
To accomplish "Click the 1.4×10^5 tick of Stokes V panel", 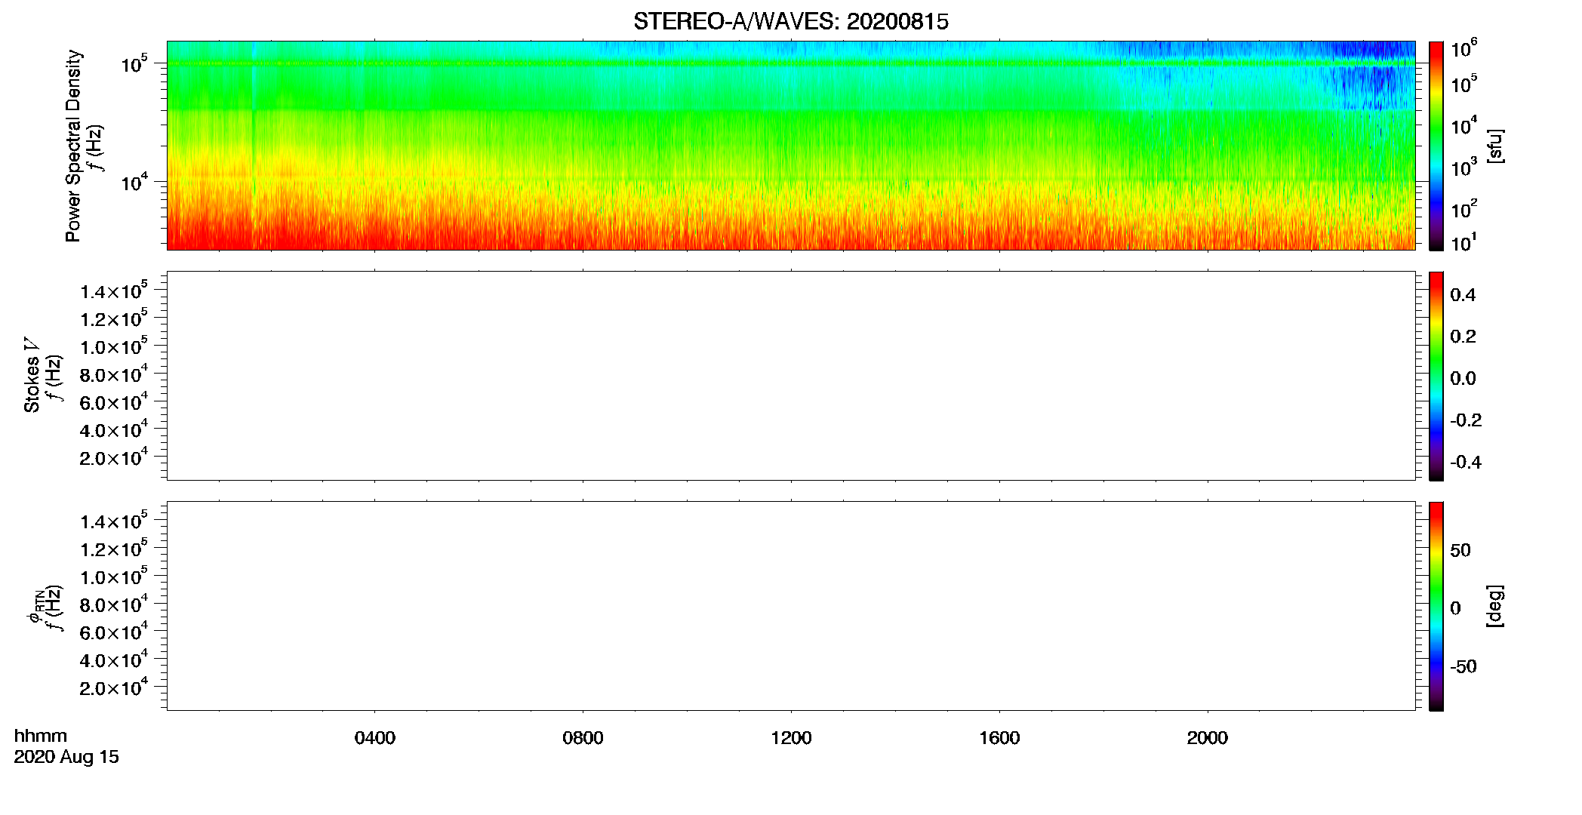I will tap(114, 291).
